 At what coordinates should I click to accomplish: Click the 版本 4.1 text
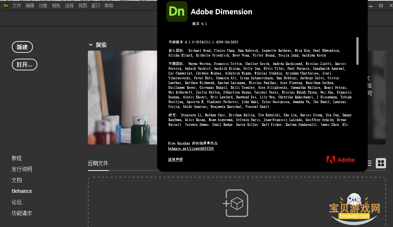(200, 23)
